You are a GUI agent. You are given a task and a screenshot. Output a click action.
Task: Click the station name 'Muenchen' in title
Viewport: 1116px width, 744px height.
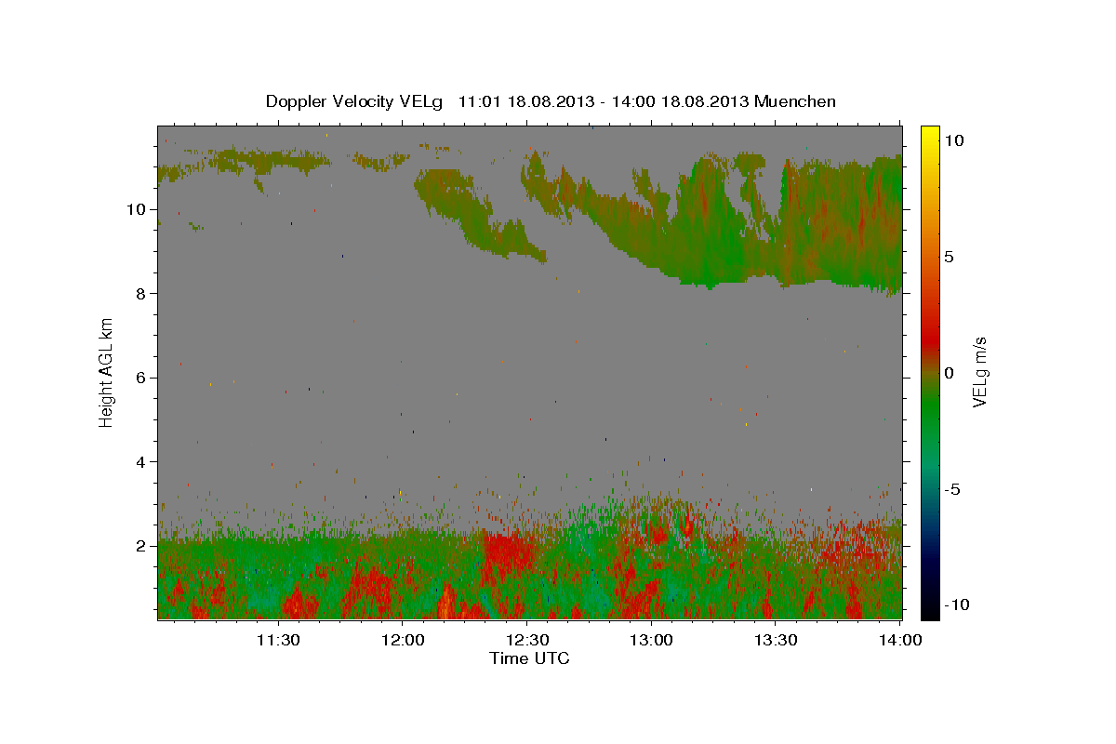[x=795, y=101]
